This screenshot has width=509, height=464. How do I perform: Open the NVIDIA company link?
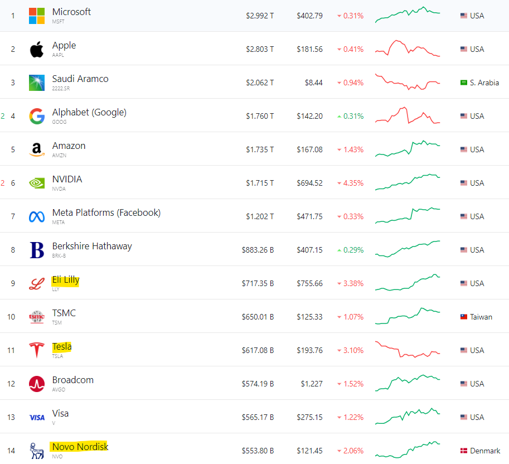[67, 179]
